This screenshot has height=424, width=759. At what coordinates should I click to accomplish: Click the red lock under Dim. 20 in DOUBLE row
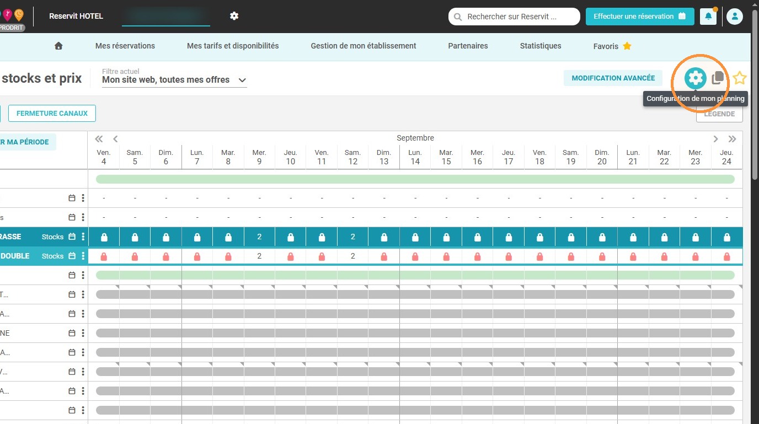[x=602, y=256]
